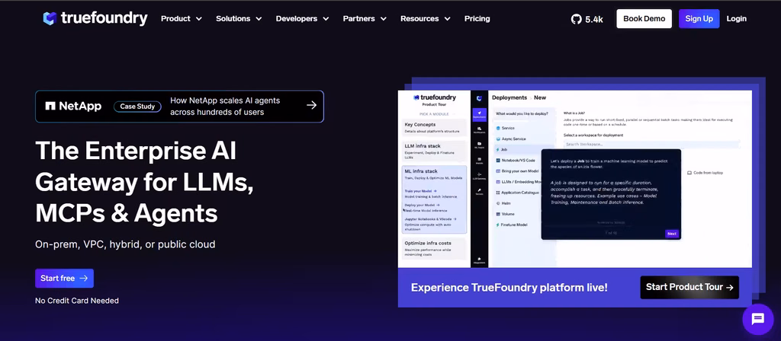781x341 pixels.
Task: Click Start Product Tour button
Action: point(689,287)
